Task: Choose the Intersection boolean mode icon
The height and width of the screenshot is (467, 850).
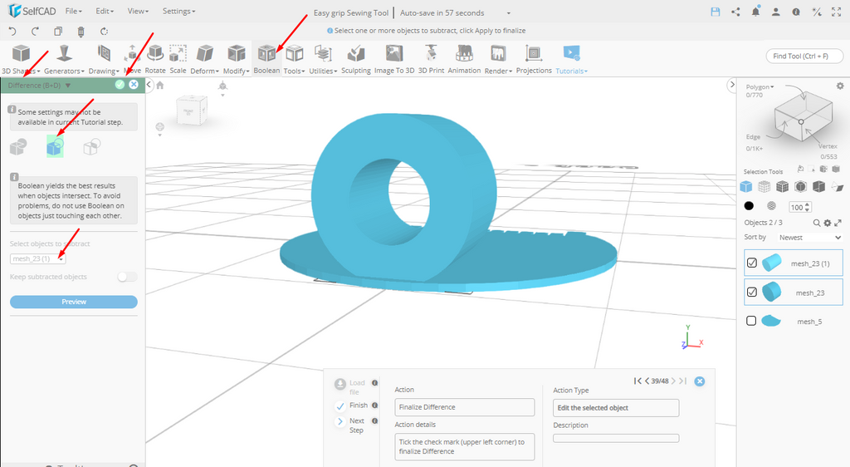Action: click(x=91, y=147)
